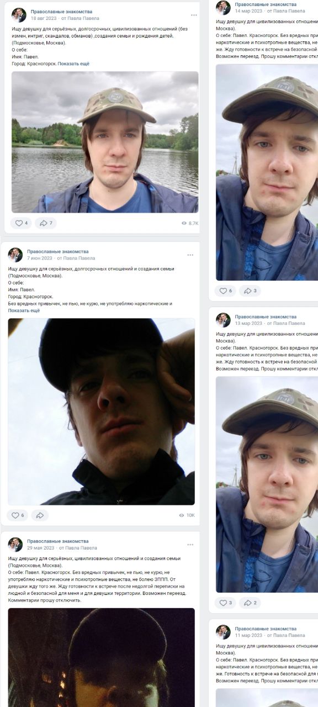The image size is (318, 707).
Task: Open the three-dot menu on the 18 авг post
Action: (x=194, y=15)
